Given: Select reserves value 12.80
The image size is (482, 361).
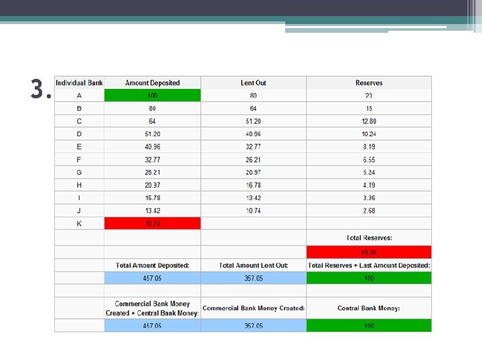Looking at the screenshot, I should point(369,121).
